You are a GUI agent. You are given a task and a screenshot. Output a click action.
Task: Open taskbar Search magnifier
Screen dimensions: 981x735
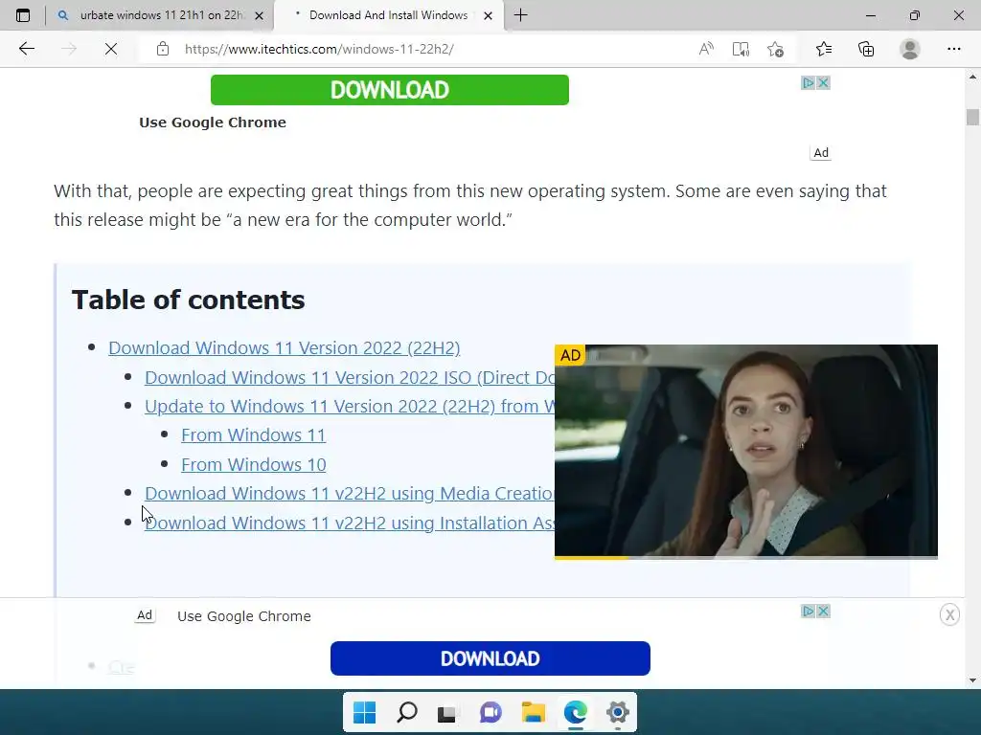coord(406,712)
